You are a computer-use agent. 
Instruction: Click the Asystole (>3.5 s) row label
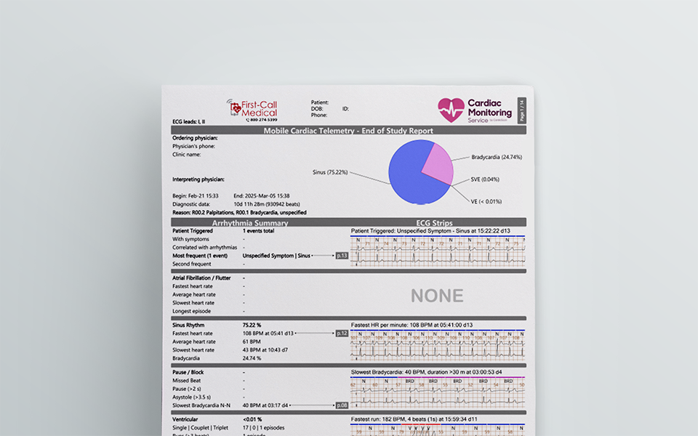coord(191,397)
